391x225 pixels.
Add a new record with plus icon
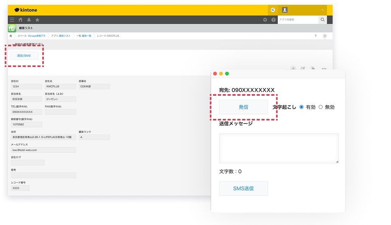pyautogui.click(x=293, y=69)
